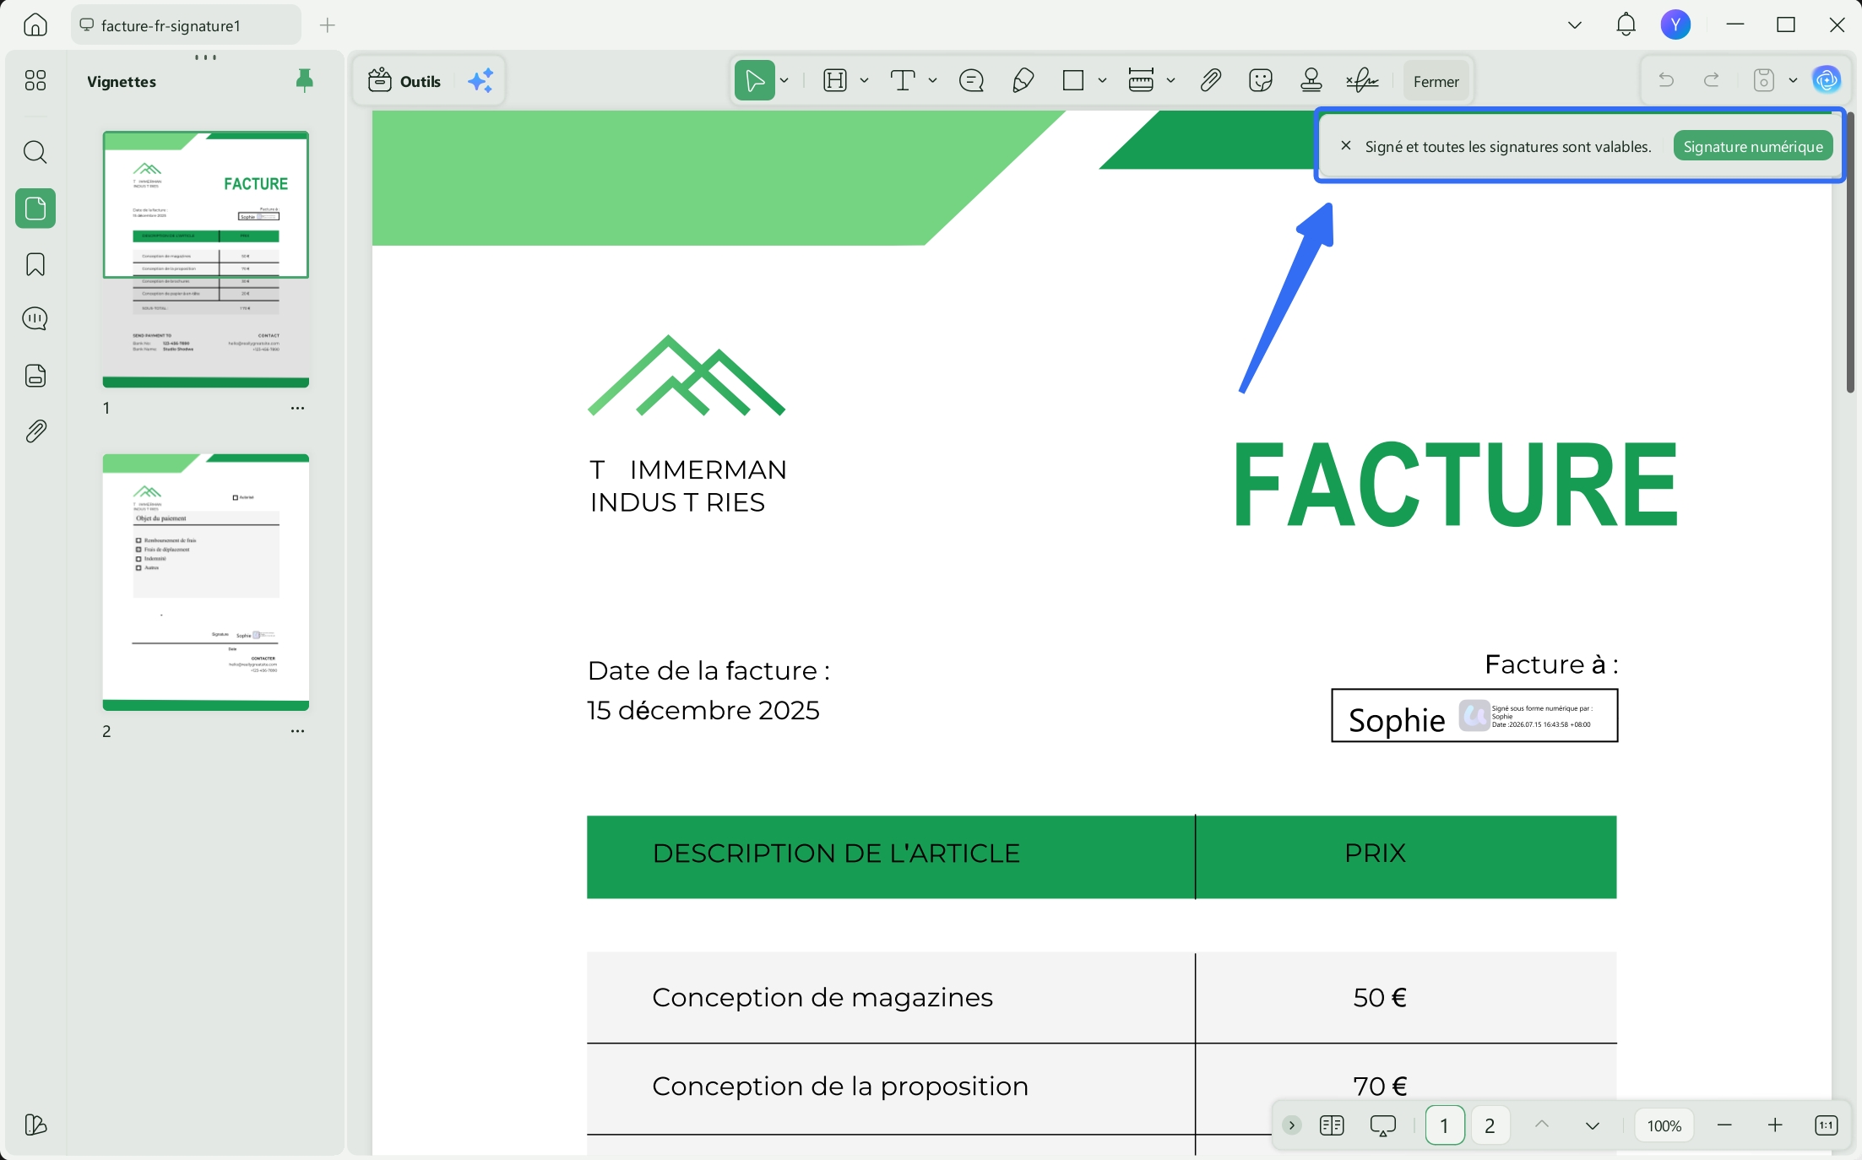Switch to reading mode view icon
This screenshot has width=1862, height=1160.
pos(1332,1125)
